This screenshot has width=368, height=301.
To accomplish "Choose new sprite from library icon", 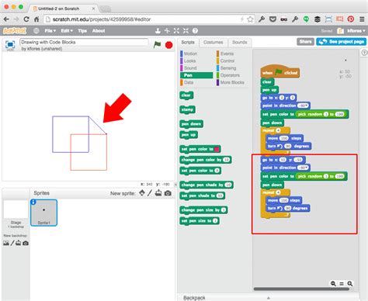I will 142,193.
